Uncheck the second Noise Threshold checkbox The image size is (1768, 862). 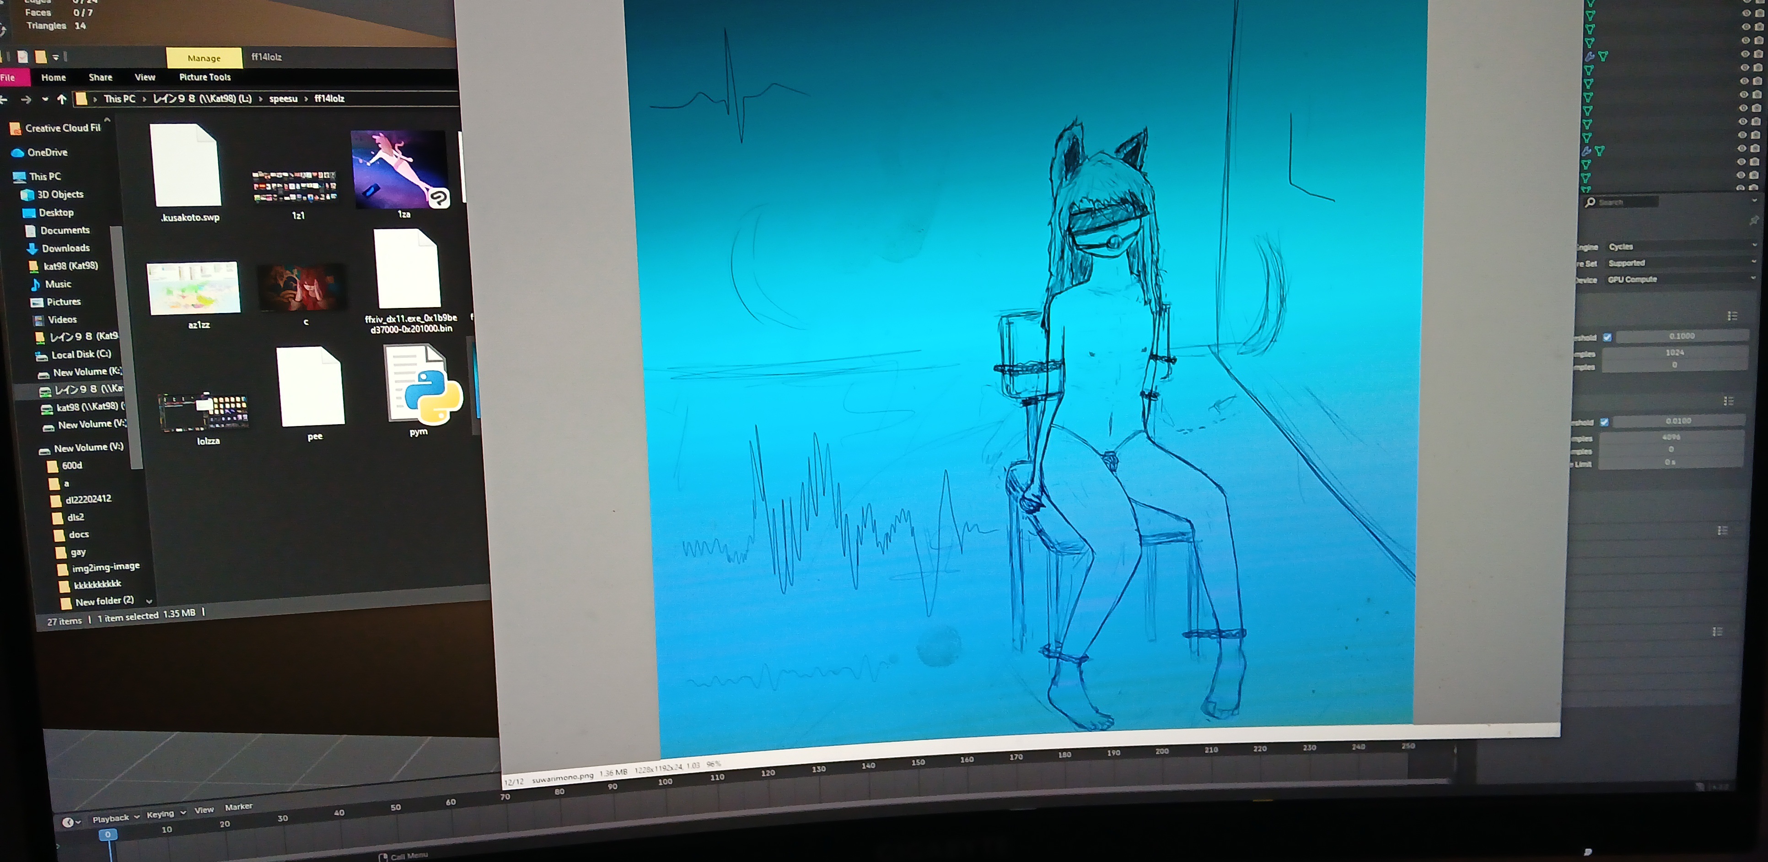pos(1604,422)
